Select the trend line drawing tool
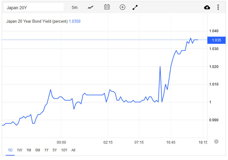228x160 pixels. pyautogui.click(x=135, y=7)
